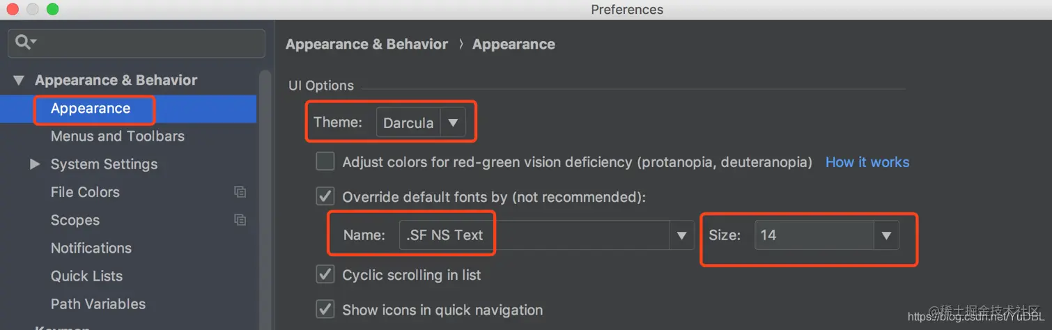Image resolution: width=1052 pixels, height=330 pixels.
Task: Click the copy icon beside Scopes
Action: click(x=240, y=220)
